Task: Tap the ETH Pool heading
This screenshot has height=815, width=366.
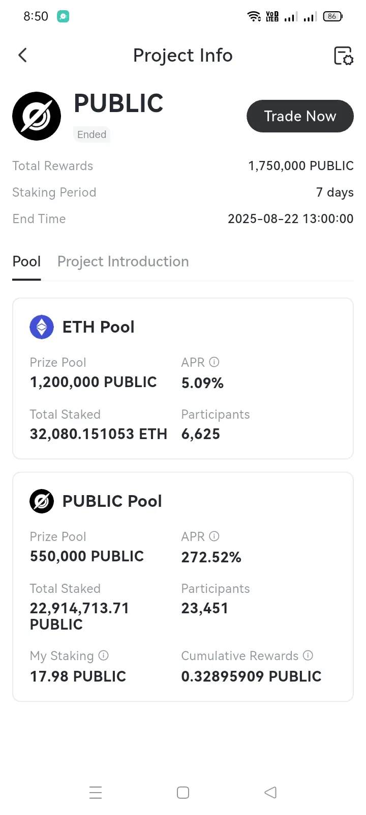Action: (98, 327)
